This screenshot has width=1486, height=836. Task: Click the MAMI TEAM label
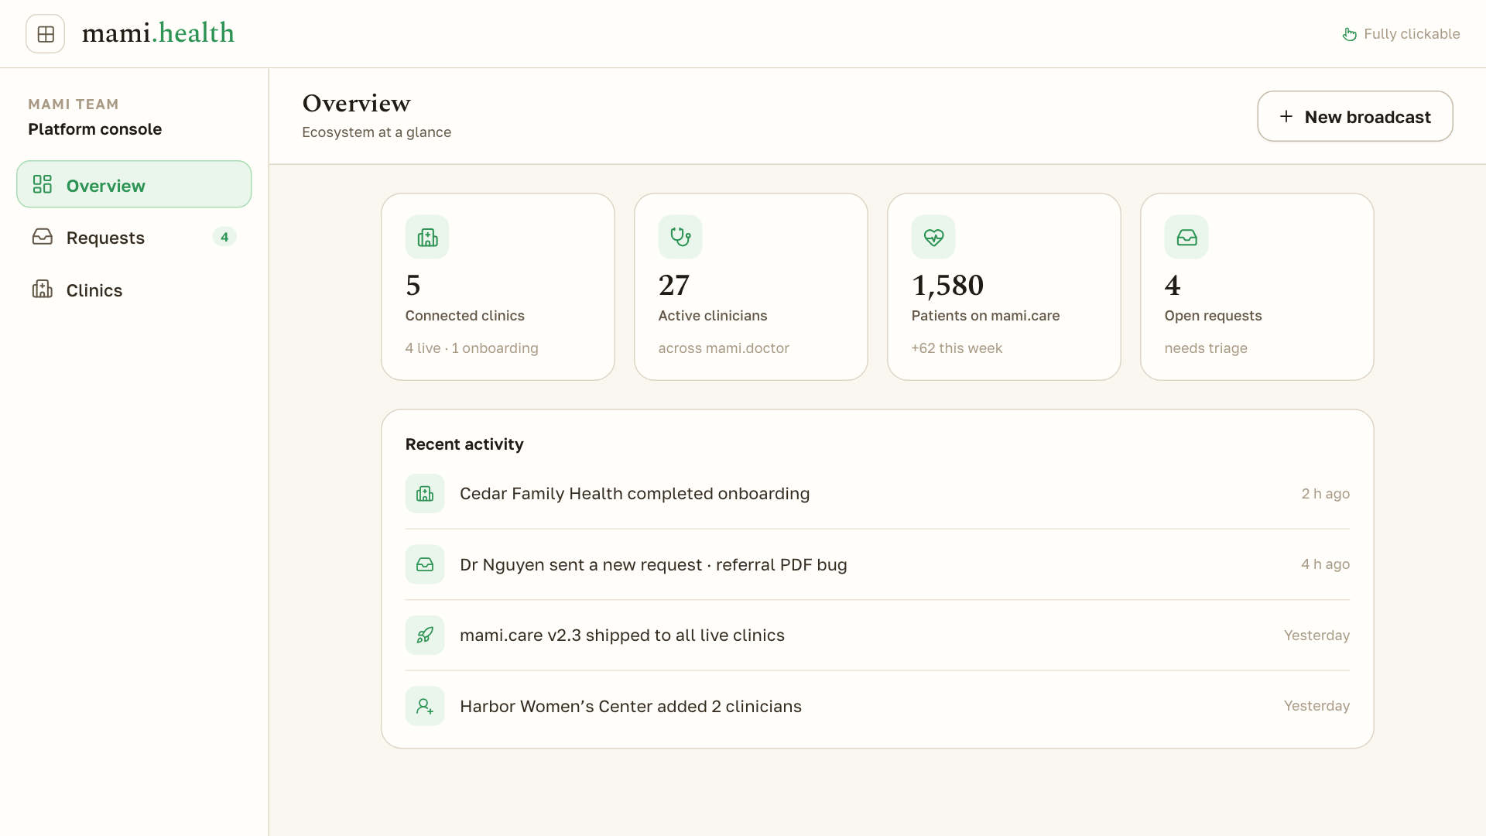pyautogui.click(x=74, y=104)
